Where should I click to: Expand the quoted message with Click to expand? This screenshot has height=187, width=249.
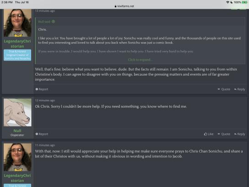[141, 60]
